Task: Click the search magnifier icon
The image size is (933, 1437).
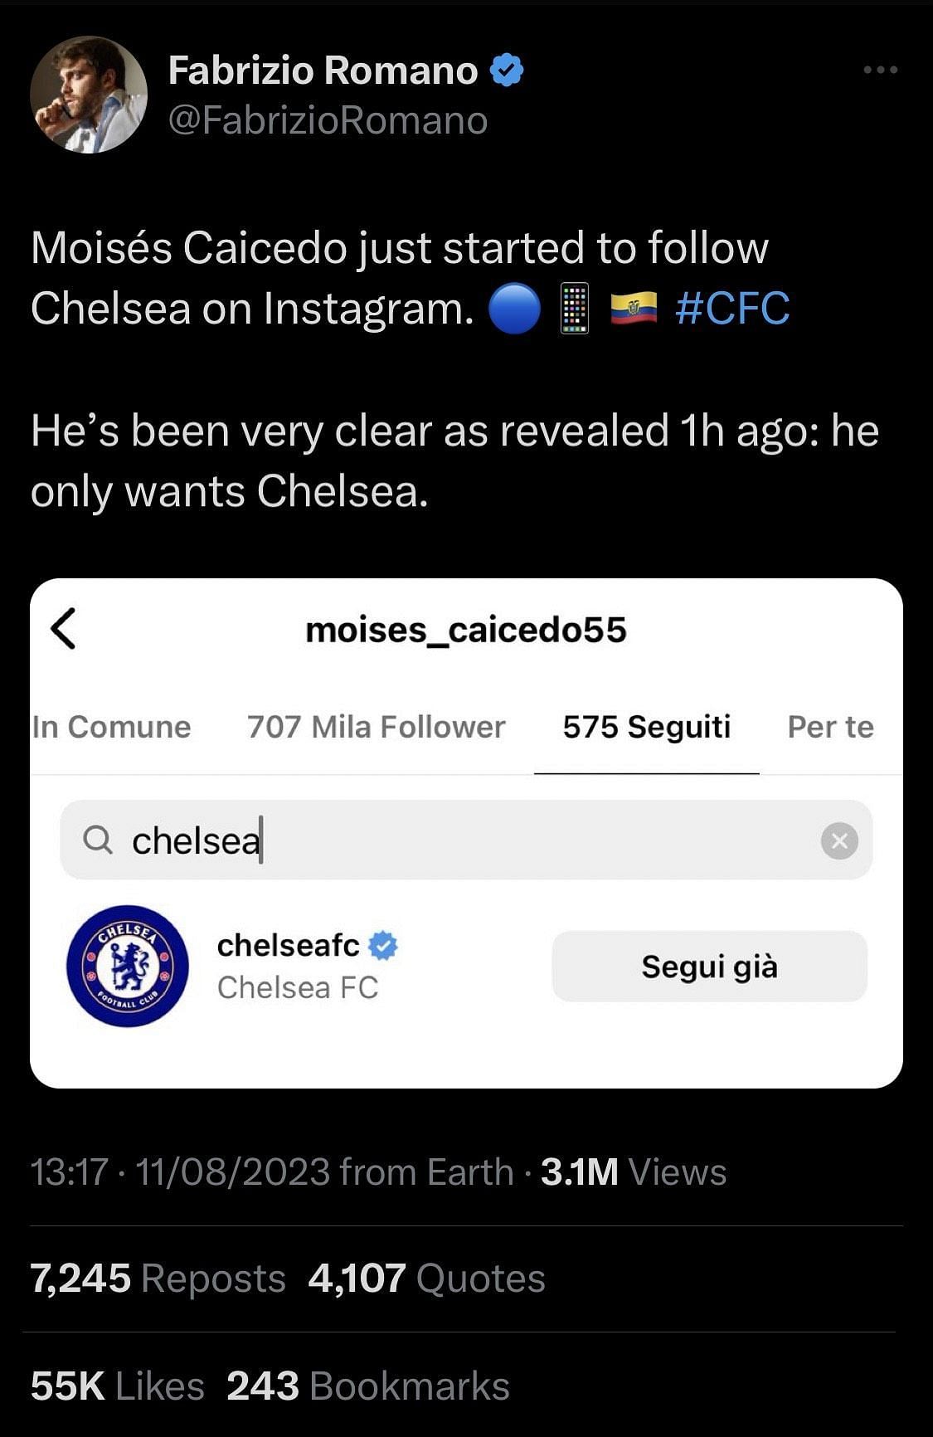Action: 98,840
